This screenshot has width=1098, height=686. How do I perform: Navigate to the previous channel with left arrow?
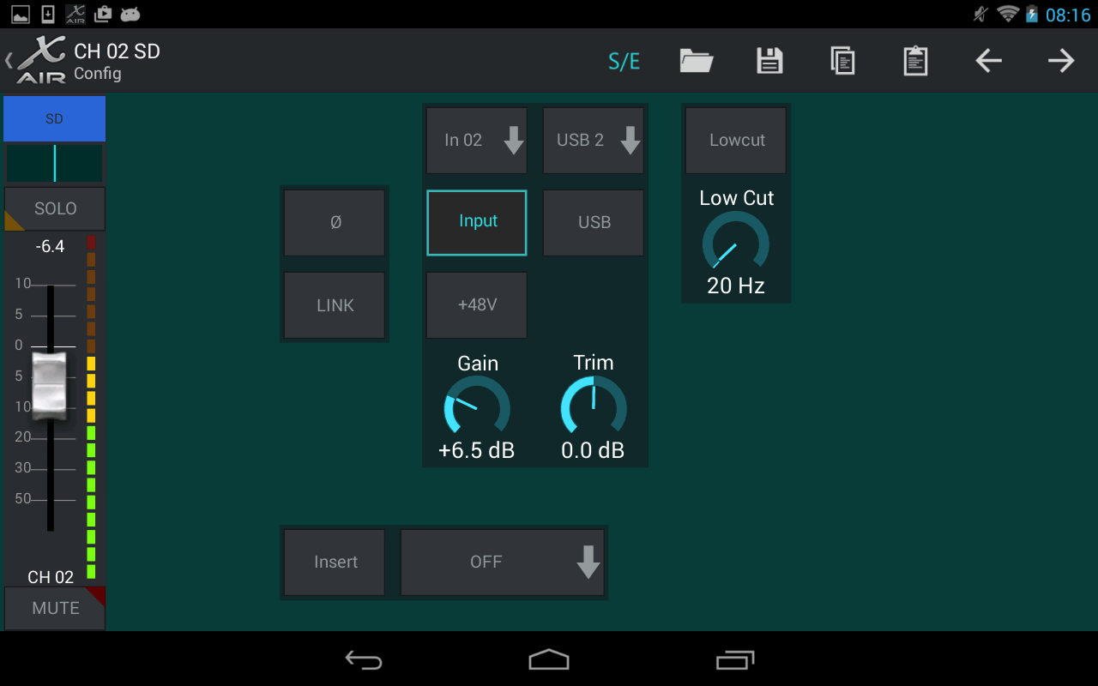(987, 60)
